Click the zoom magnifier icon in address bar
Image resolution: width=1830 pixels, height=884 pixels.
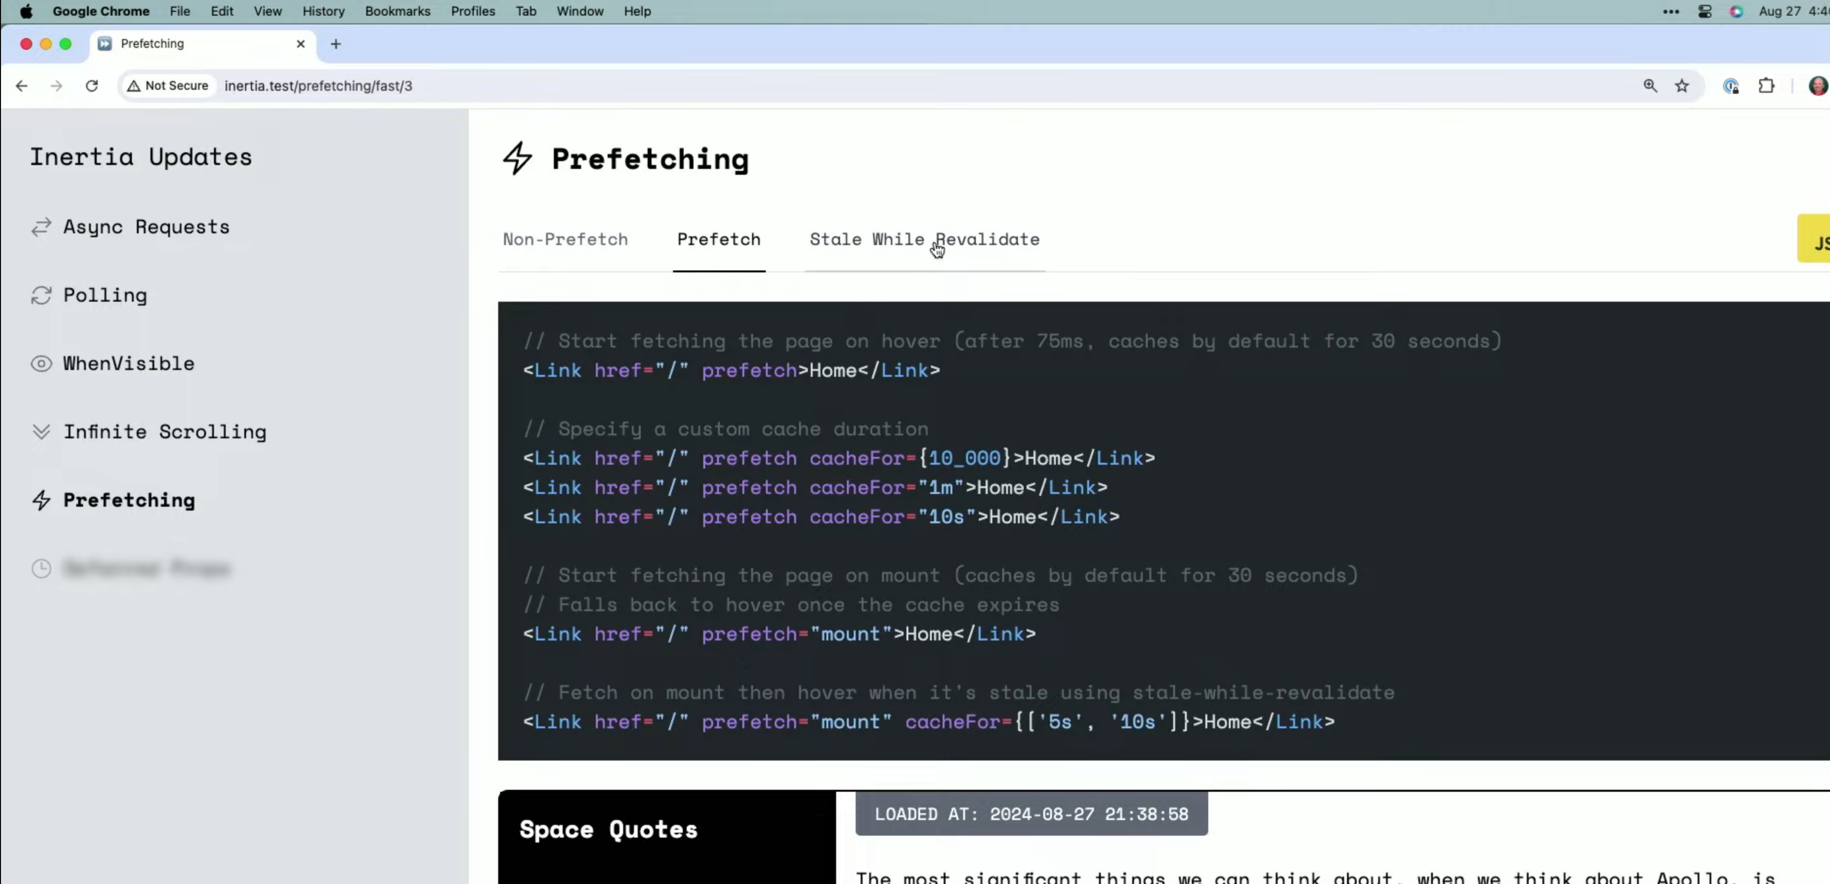[x=1650, y=86]
